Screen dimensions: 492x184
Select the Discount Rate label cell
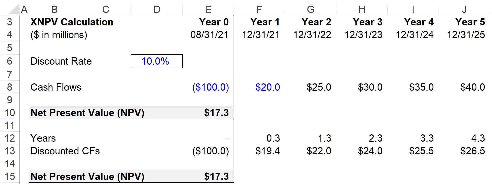pyautogui.click(x=61, y=61)
